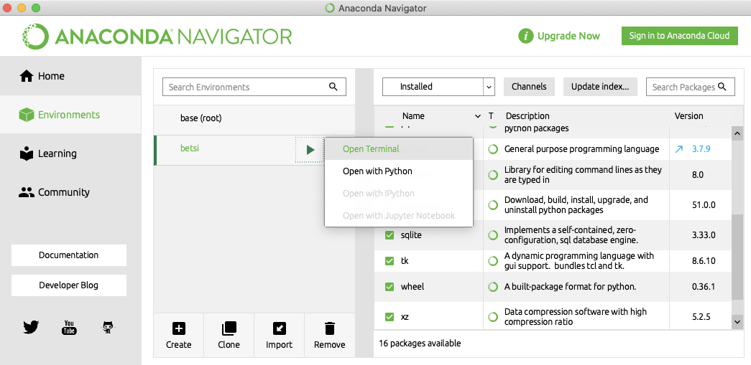Viewport: 751px width, 365px height.
Task: Open the Anaconda Twitter link icon
Action: coord(31,327)
